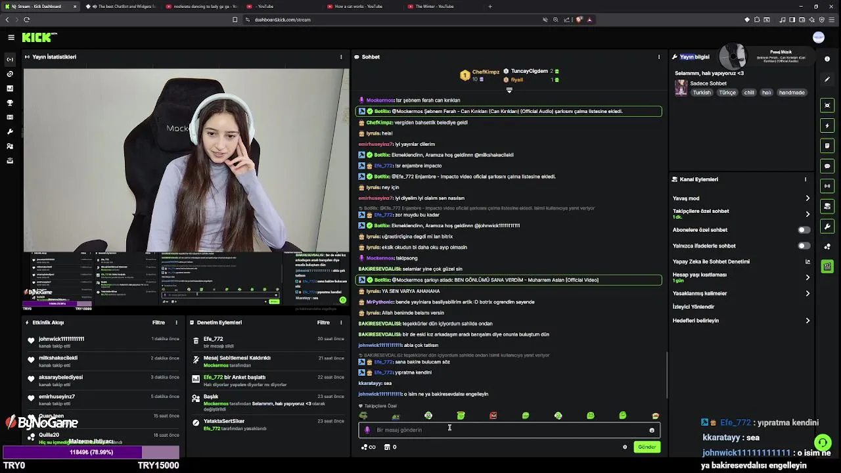Click the Turkish stream tag
Viewport: 841px width, 473px height.
(x=702, y=93)
